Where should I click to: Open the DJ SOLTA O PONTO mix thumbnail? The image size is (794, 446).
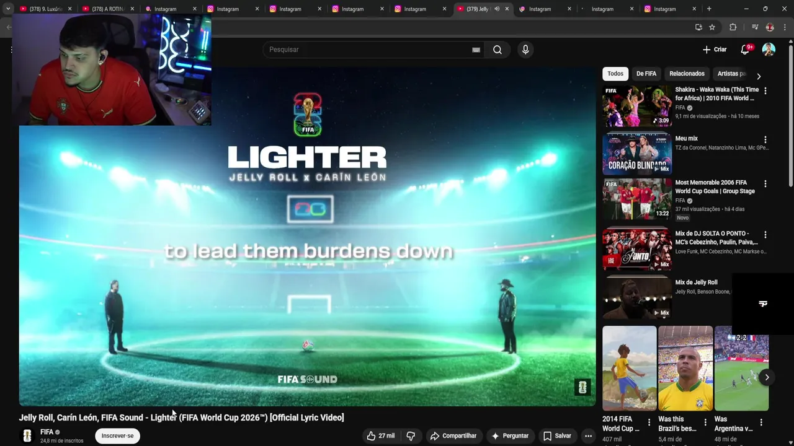(636, 249)
